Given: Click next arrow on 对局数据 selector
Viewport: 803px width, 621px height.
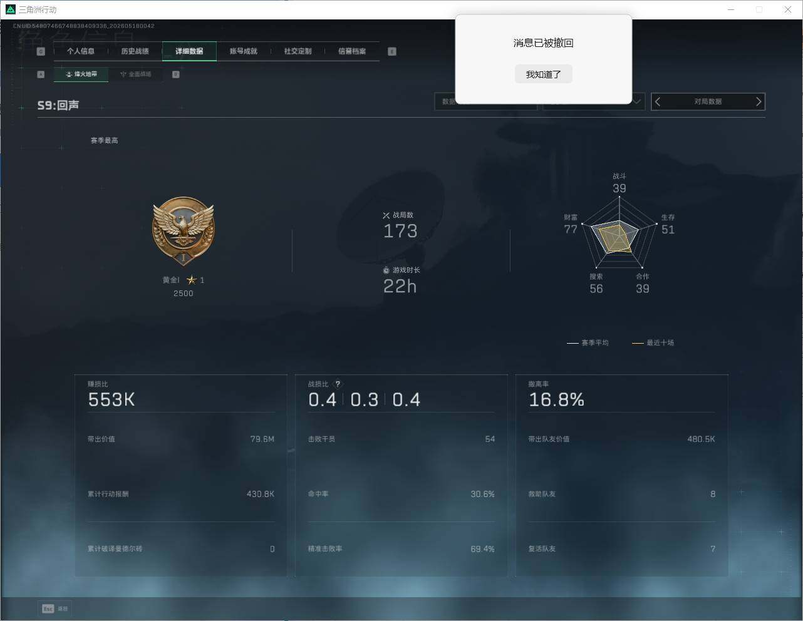Looking at the screenshot, I should click(x=759, y=101).
